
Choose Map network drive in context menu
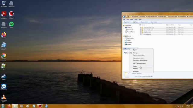141,58
